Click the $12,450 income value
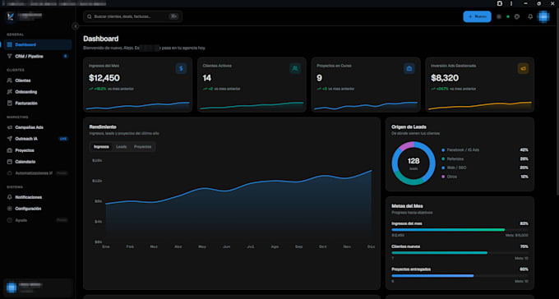559x299 pixels. click(x=104, y=78)
